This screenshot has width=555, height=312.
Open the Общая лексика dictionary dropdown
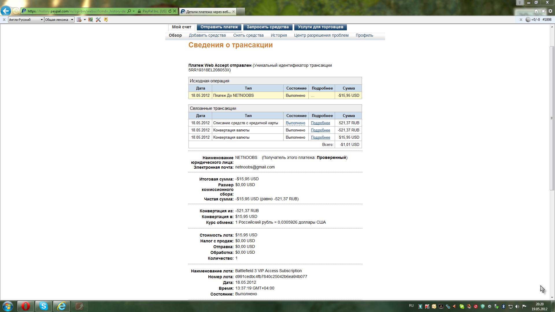tap(59, 20)
